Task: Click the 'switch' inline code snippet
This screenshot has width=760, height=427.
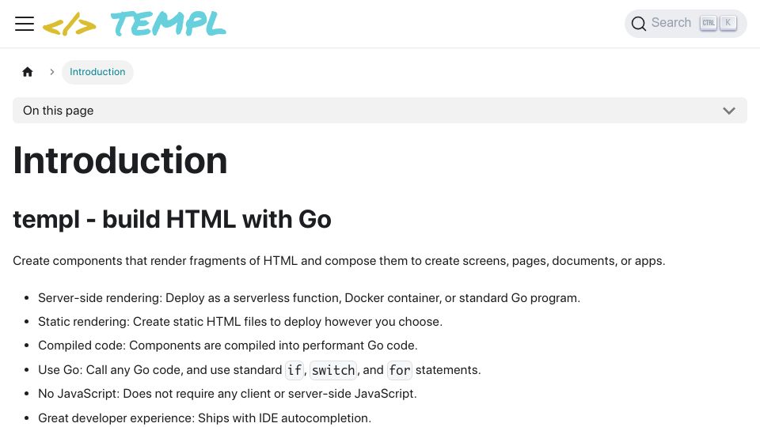Action: tap(333, 370)
